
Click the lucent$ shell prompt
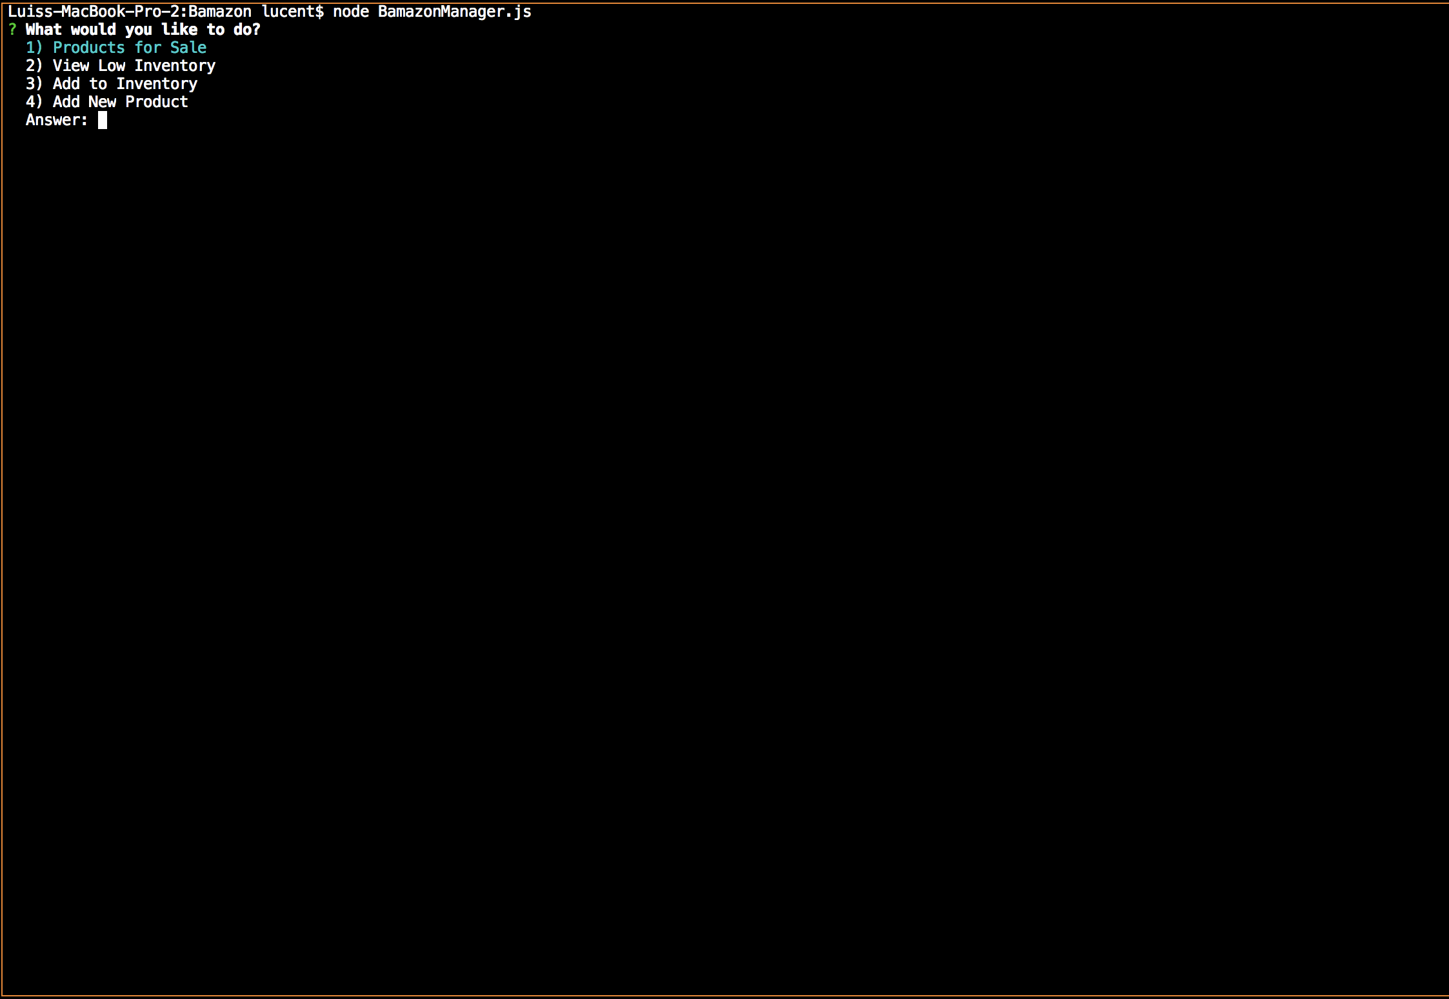click(292, 12)
